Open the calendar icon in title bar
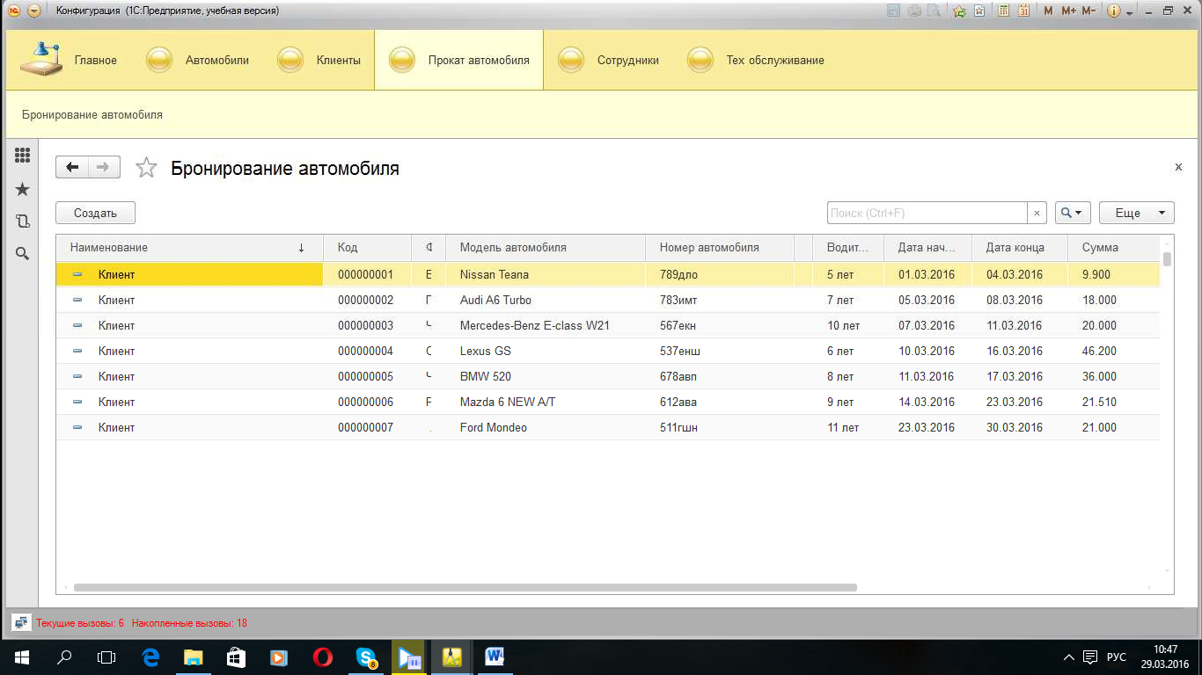 pyautogui.click(x=1023, y=11)
